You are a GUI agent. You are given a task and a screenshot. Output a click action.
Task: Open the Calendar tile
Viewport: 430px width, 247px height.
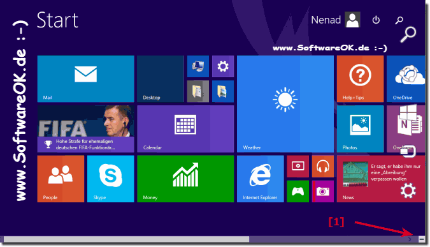(185, 129)
